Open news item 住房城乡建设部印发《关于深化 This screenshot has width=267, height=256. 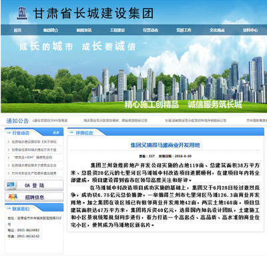click(x=34, y=142)
